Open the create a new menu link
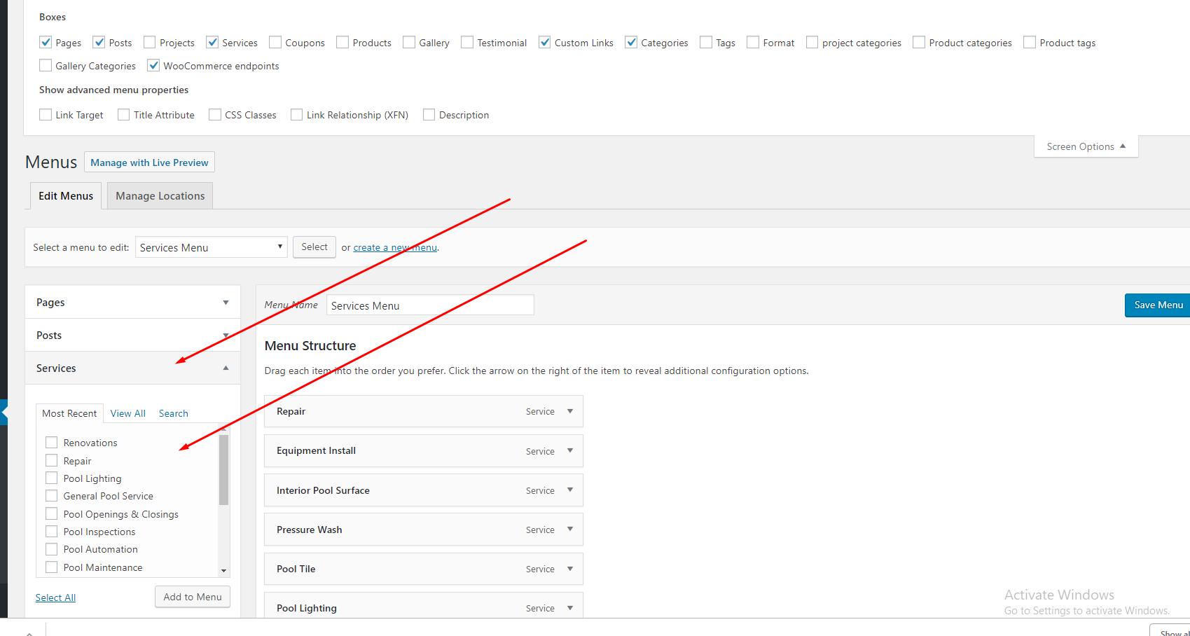This screenshot has width=1190, height=636. 394,247
